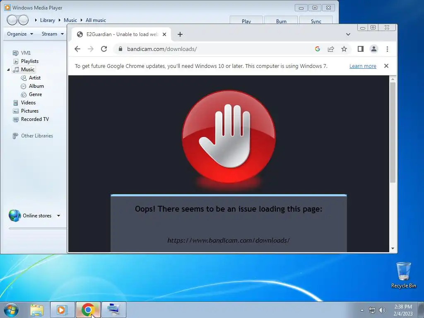The image size is (424, 318).
Task: Click All music in breadcrumb
Action: [96, 20]
